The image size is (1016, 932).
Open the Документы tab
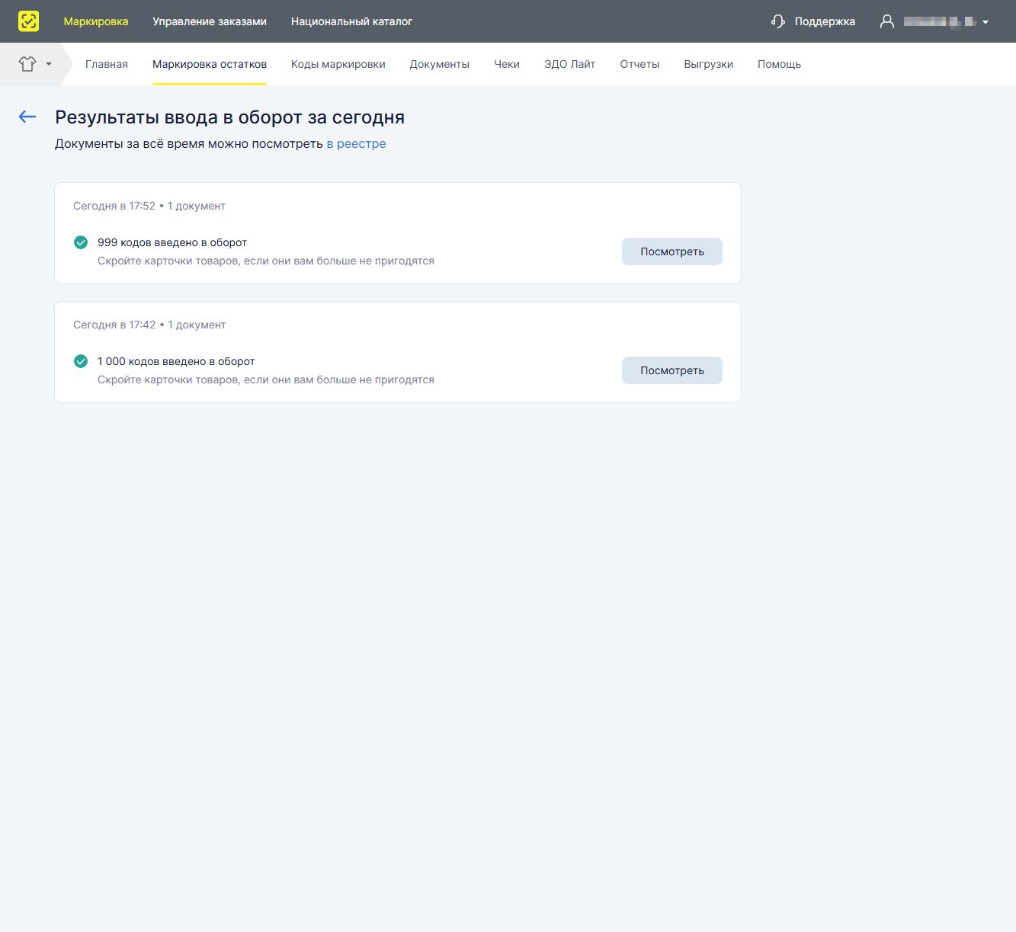[x=440, y=64]
